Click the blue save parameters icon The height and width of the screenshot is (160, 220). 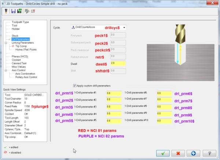(13, 11)
